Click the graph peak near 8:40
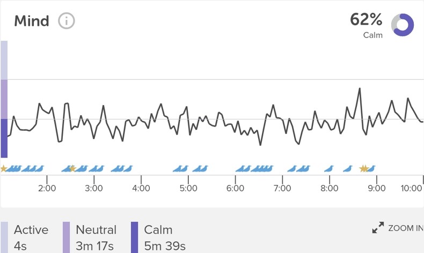Viewport: 424px width, 253px height. click(x=360, y=88)
